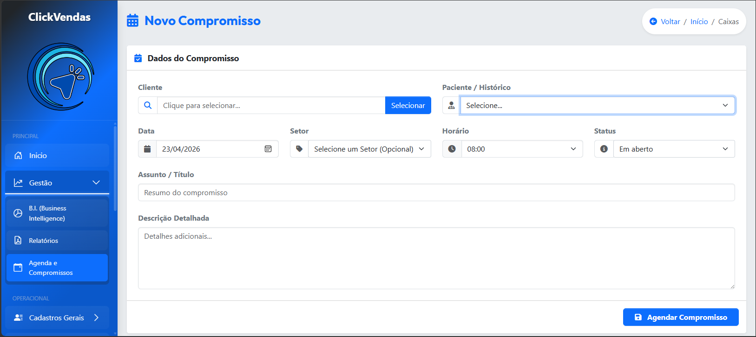Click the ClickVendas circular logo
Screen dimensions: 756x337
(60, 76)
